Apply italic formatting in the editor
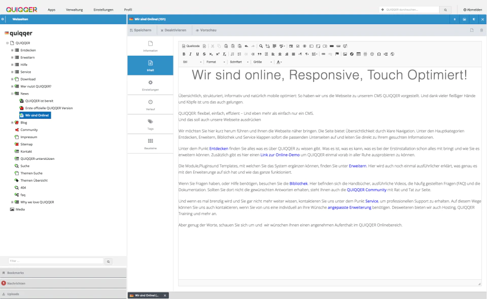 [x=190, y=54]
